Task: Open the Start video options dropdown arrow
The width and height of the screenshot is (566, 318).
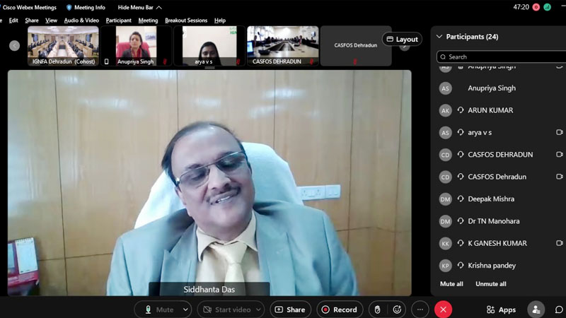Action: coord(259,310)
